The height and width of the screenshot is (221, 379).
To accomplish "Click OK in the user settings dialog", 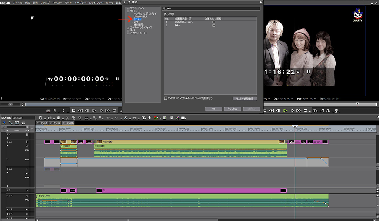I will pos(214,109).
